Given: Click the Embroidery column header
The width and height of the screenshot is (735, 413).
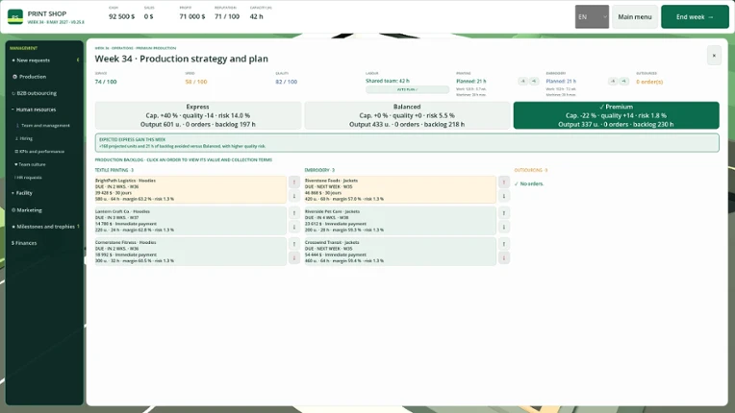Looking at the screenshot, I should click(x=319, y=170).
